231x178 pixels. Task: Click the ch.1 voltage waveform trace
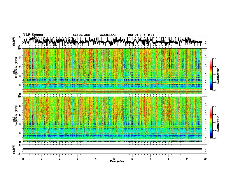click(x=113, y=41)
